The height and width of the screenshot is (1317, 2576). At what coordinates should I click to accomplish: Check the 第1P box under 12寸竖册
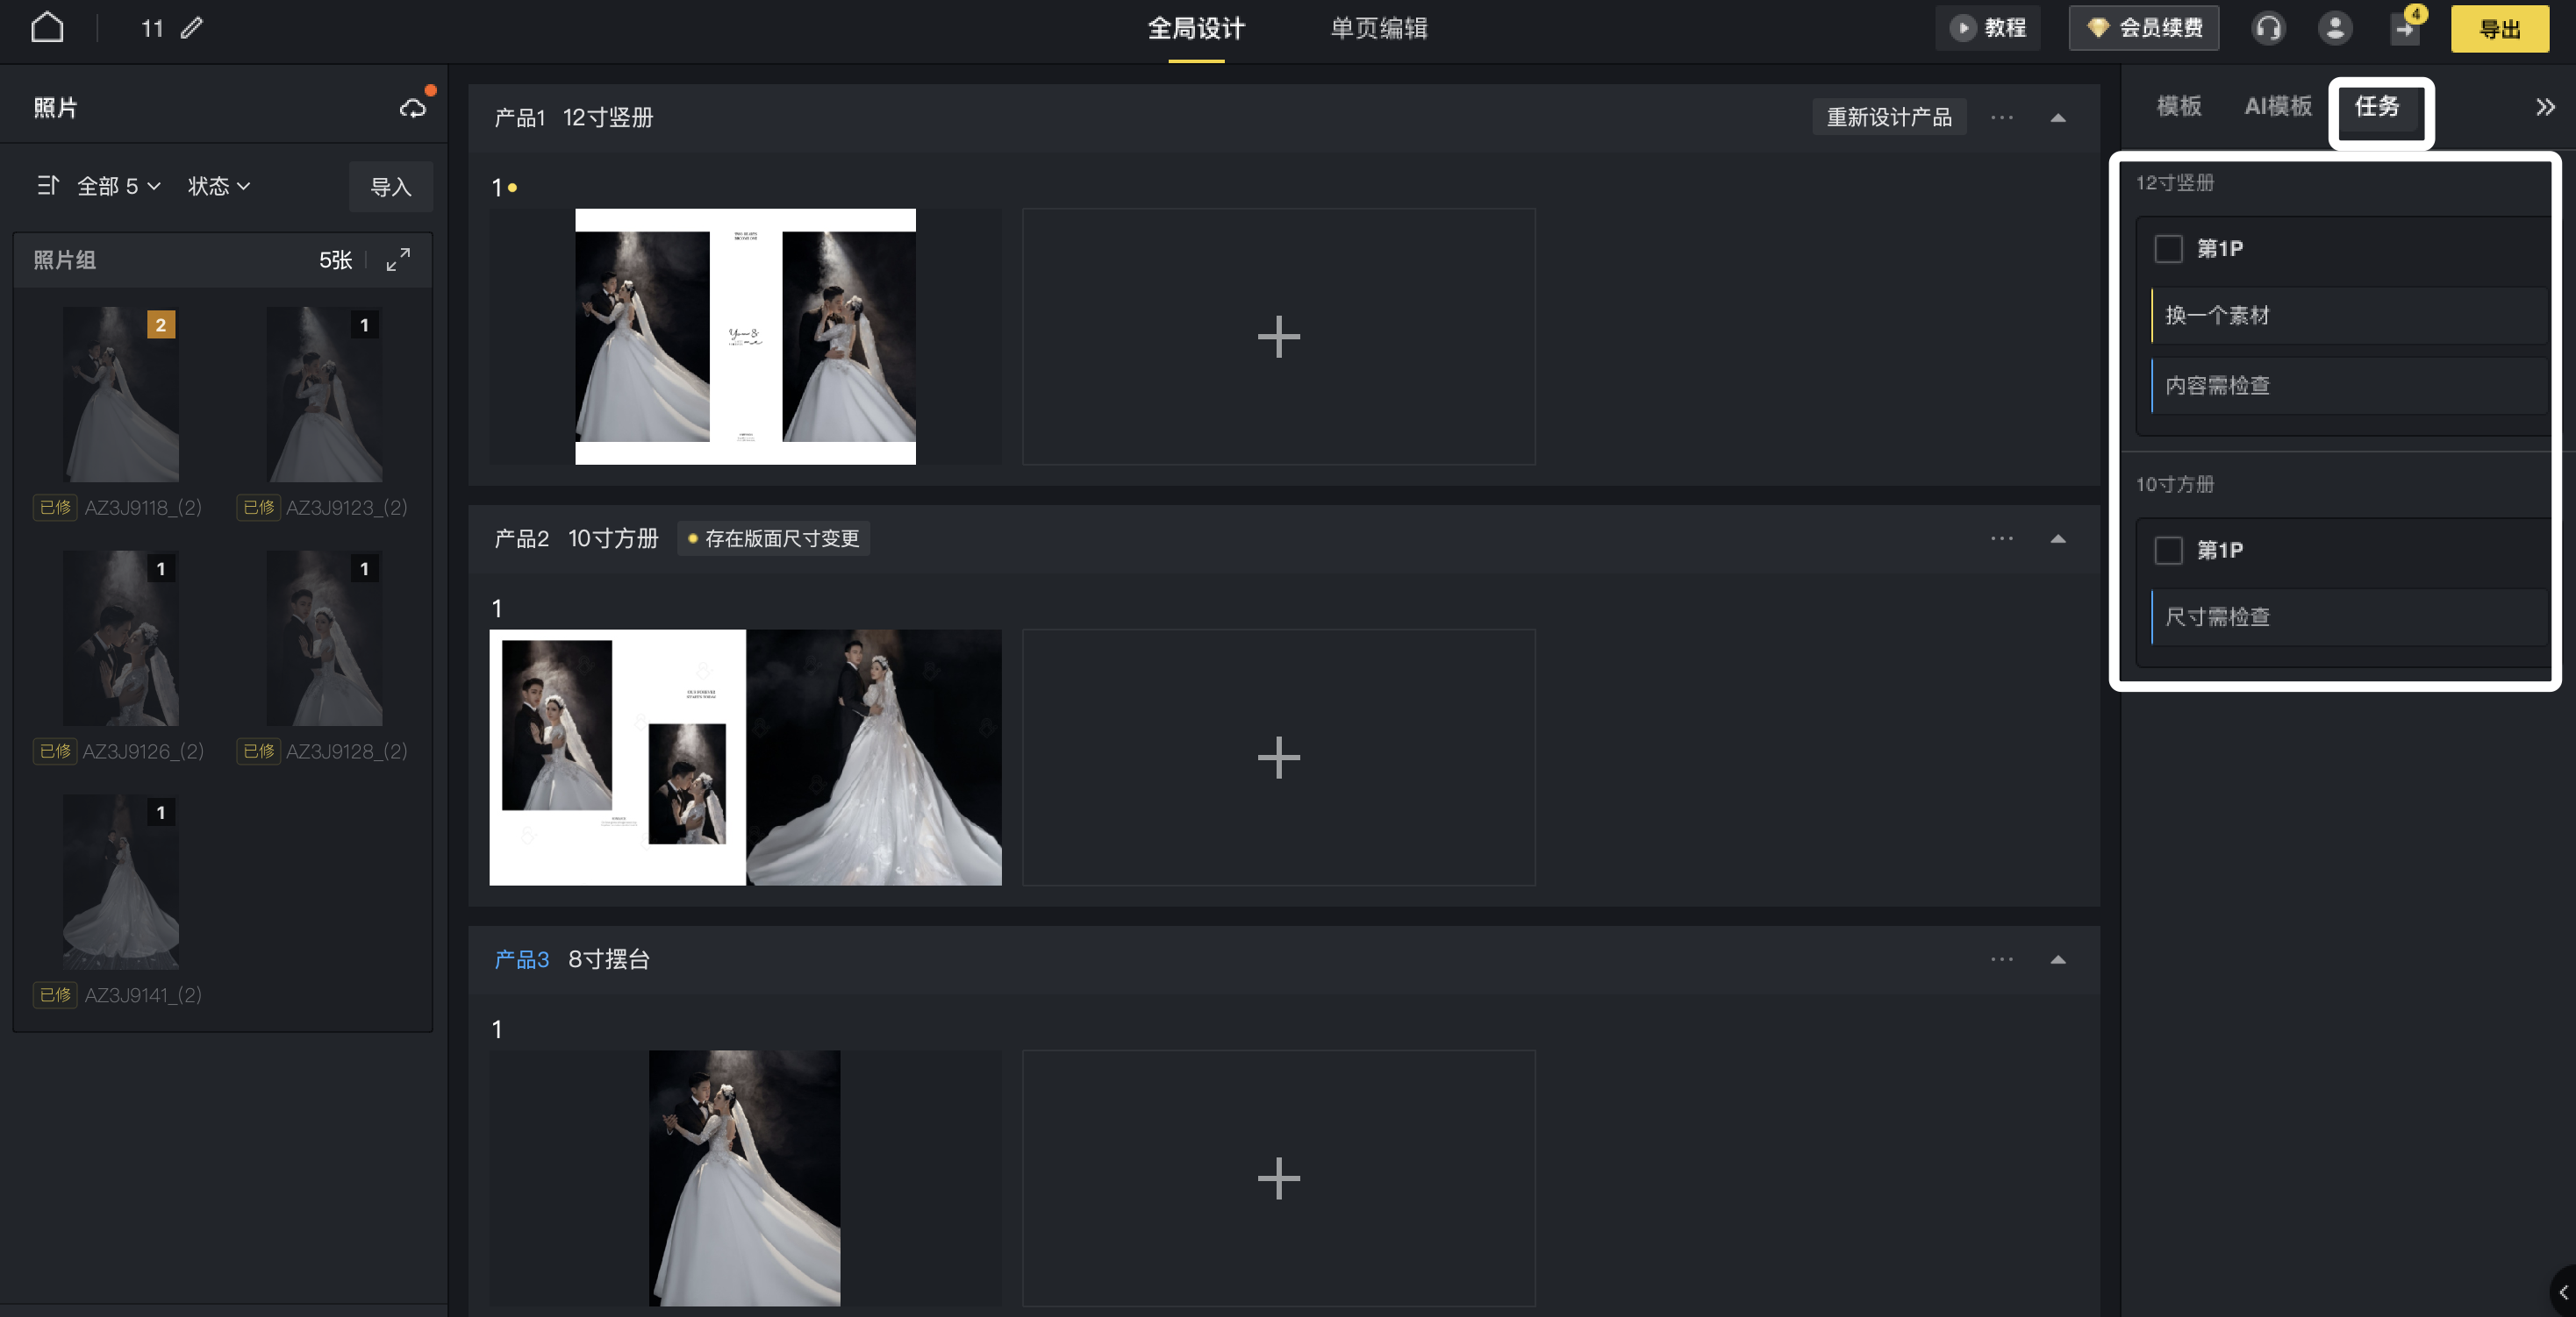click(2168, 249)
